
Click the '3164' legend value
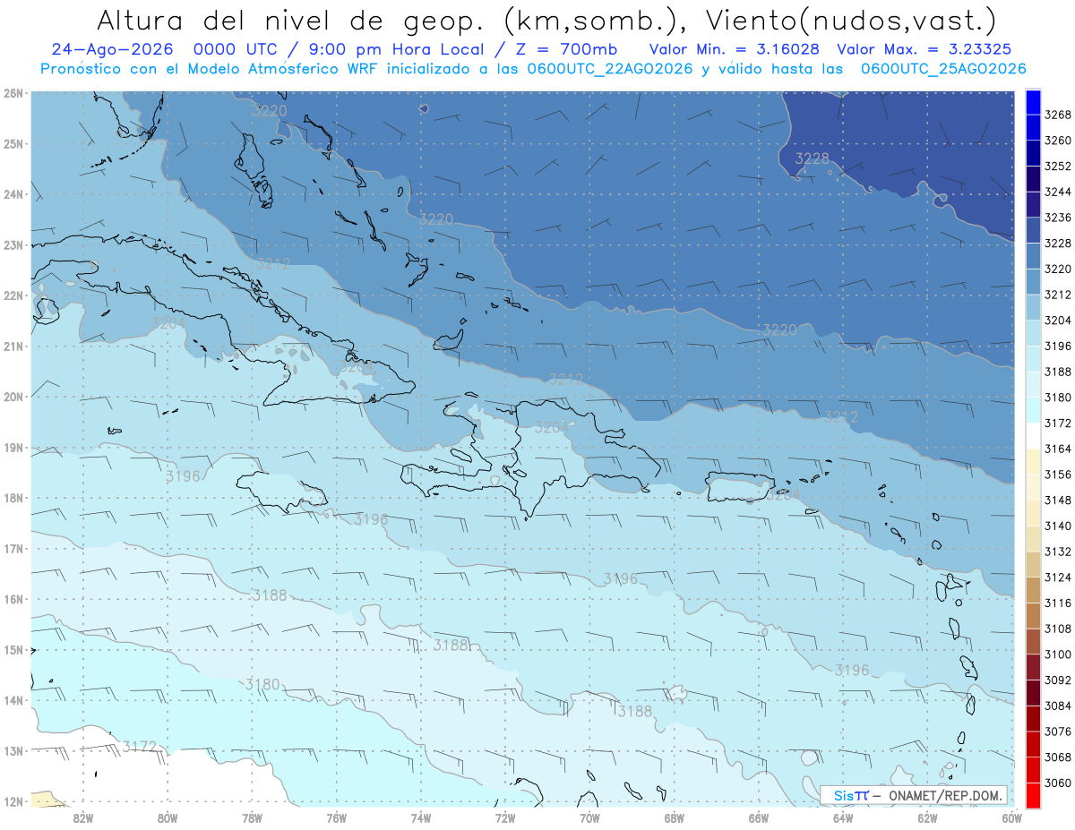click(x=1058, y=449)
